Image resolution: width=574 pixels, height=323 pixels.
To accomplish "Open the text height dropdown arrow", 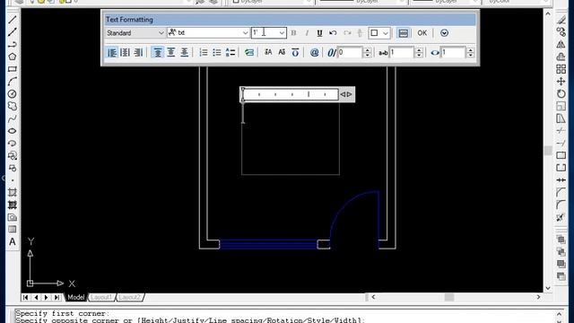I will click(x=282, y=33).
